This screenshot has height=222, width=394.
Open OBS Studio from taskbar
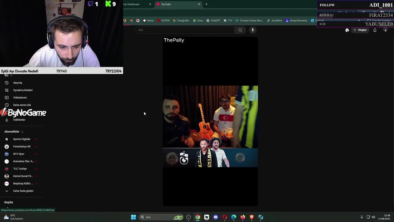pyautogui.click(x=189, y=217)
